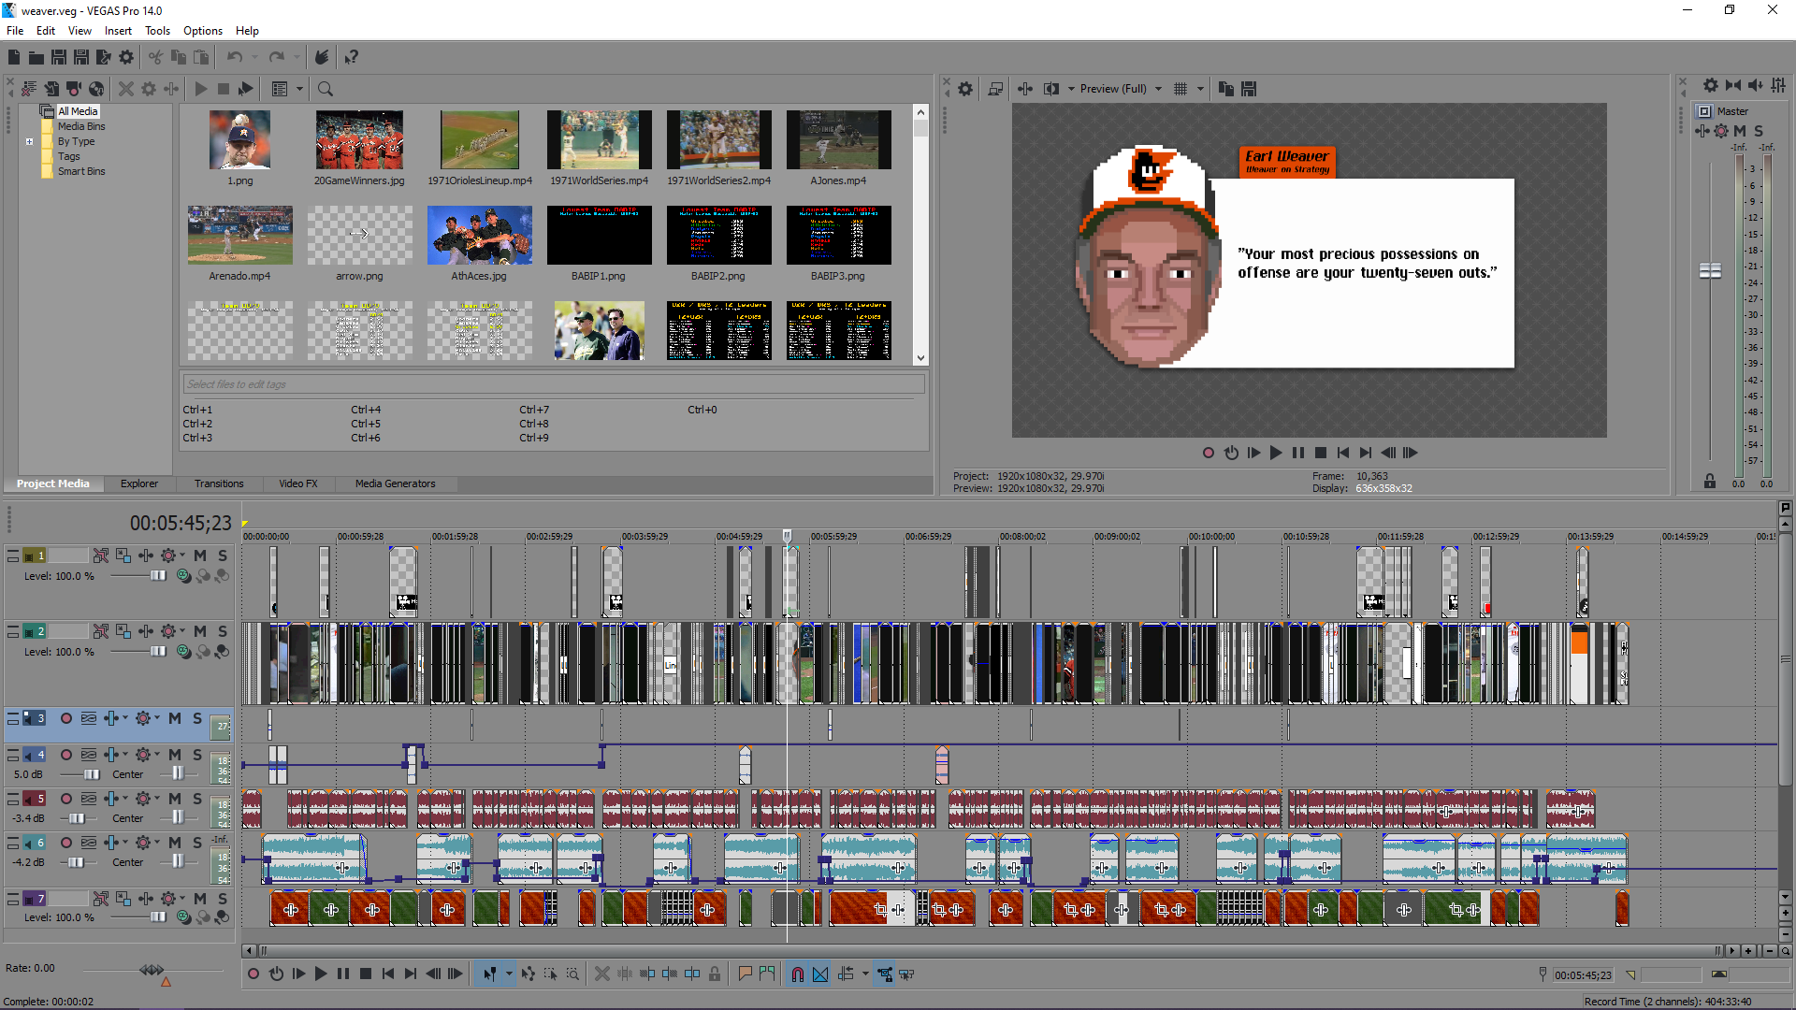This screenshot has height=1010, width=1796.
Task: Insert a region on the timeline
Action: point(768,974)
